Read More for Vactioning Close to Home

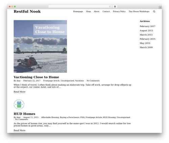pyautogui.click(x=20, y=92)
